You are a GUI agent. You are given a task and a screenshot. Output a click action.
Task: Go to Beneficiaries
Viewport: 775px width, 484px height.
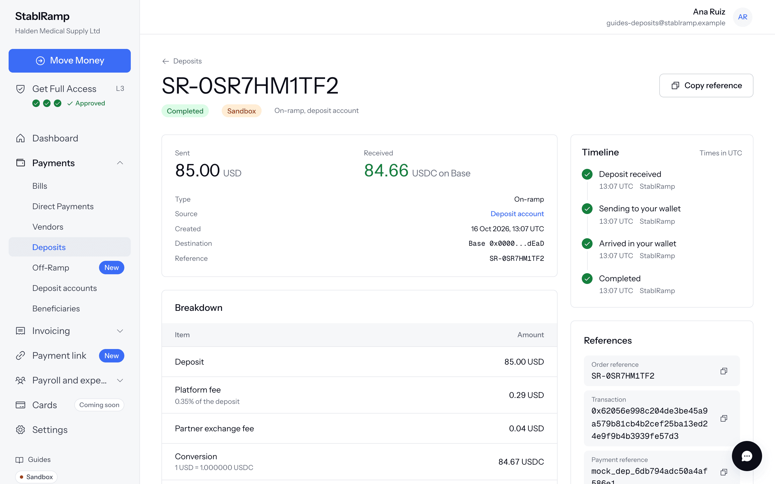pyautogui.click(x=56, y=309)
